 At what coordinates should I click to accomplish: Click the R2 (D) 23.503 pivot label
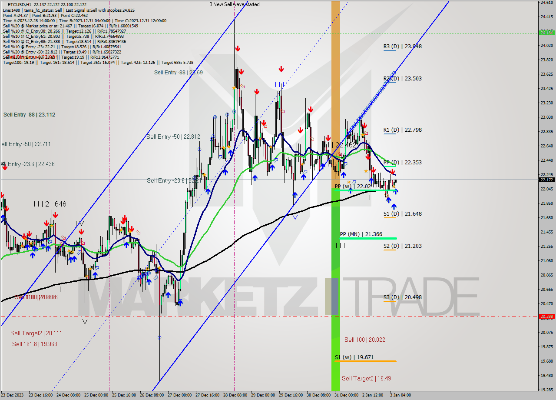[x=402, y=79]
